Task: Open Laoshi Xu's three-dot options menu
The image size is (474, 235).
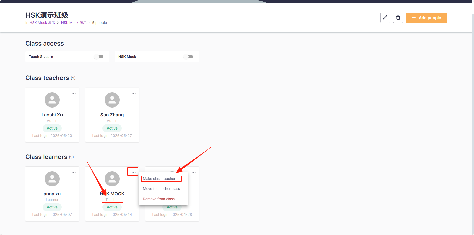Action: click(74, 93)
